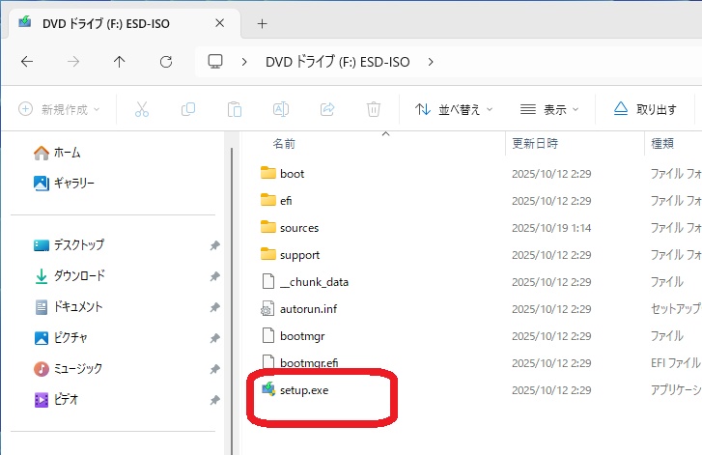Click the 取り出す eject button
This screenshot has height=455, width=702.
coord(645,109)
